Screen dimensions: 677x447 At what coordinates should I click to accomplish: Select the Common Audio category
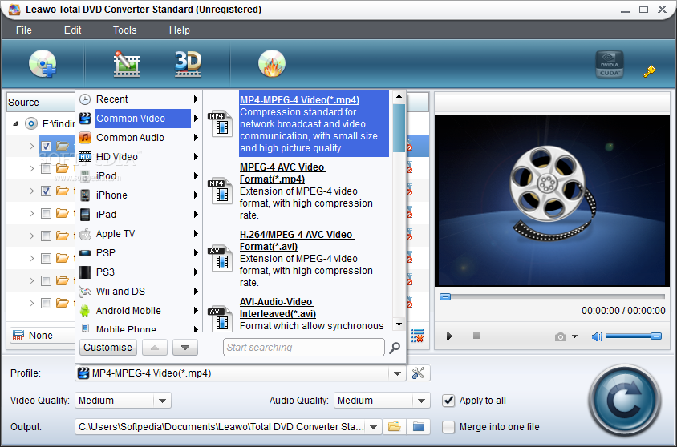pos(139,138)
